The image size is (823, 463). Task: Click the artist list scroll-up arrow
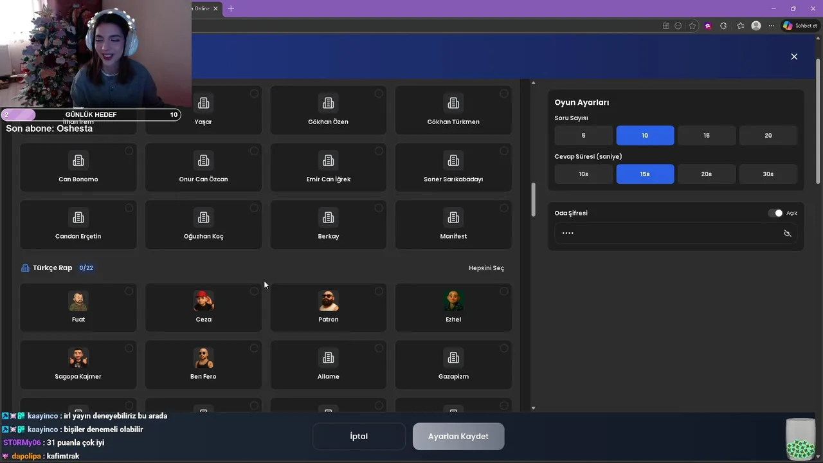(x=533, y=83)
